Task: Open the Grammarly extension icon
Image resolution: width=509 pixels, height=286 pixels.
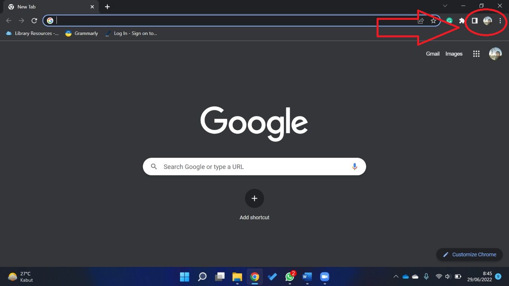Action: pyautogui.click(x=449, y=21)
